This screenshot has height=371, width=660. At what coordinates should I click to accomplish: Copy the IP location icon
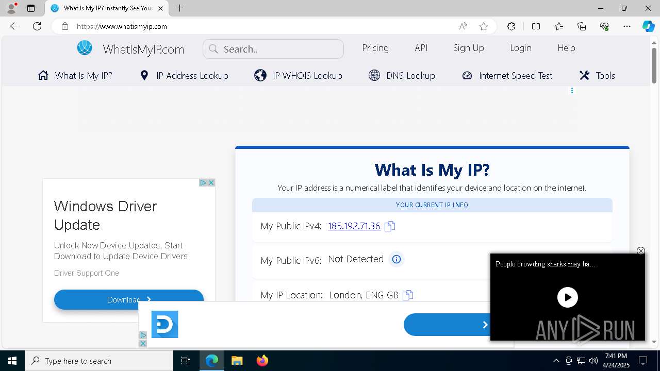[x=408, y=295]
